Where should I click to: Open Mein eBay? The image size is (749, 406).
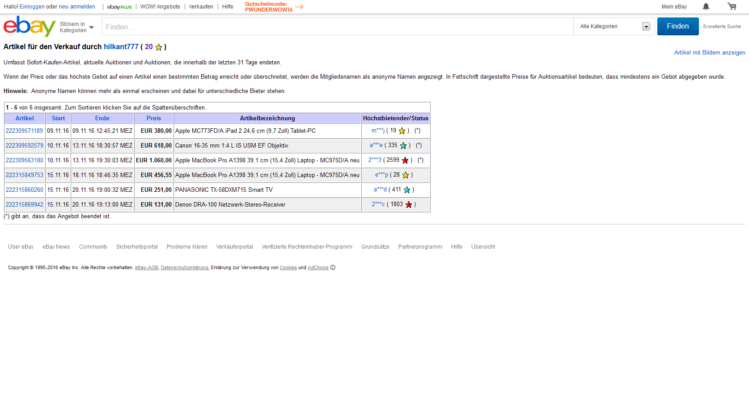pyautogui.click(x=674, y=7)
